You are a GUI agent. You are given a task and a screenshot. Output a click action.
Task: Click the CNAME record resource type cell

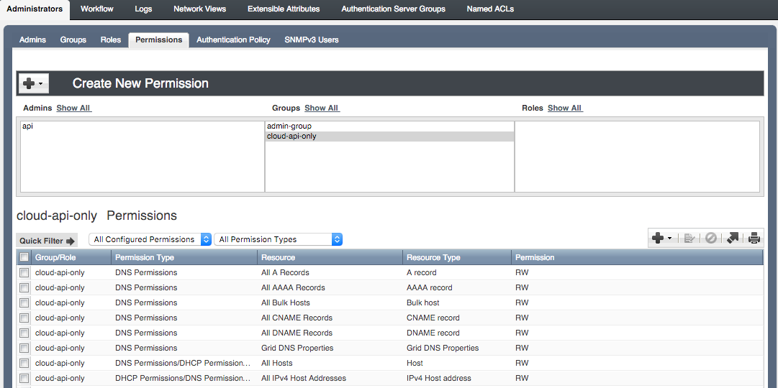tap(457, 318)
